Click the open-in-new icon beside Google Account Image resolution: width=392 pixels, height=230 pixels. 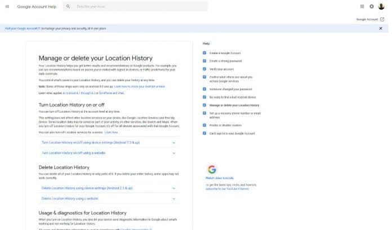click(x=382, y=19)
